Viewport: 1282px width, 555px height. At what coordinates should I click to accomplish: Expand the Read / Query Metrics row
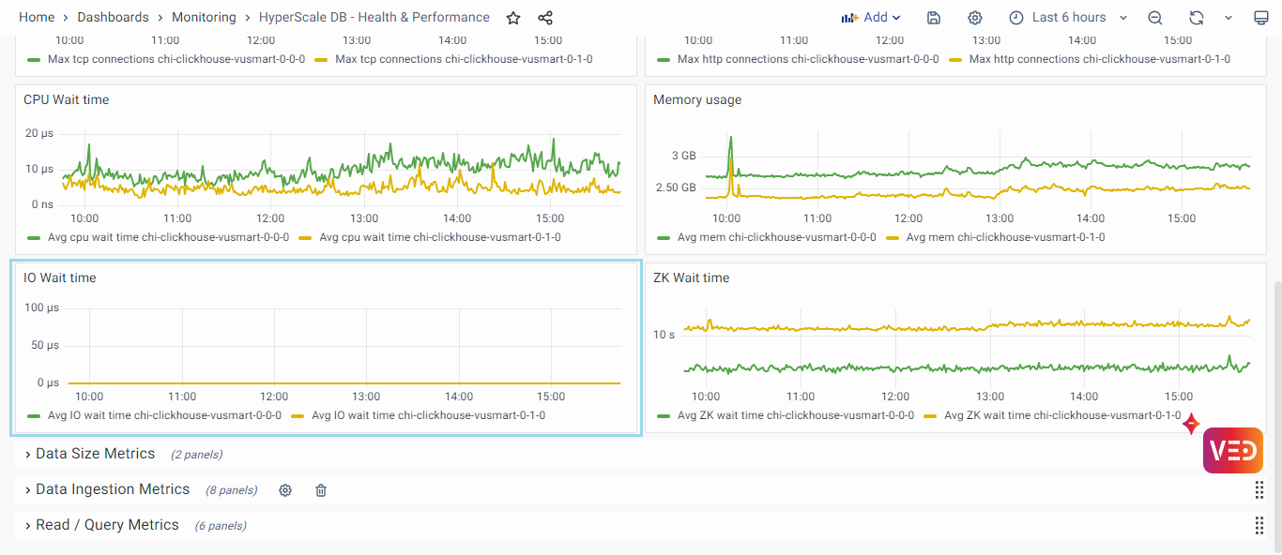click(x=107, y=525)
